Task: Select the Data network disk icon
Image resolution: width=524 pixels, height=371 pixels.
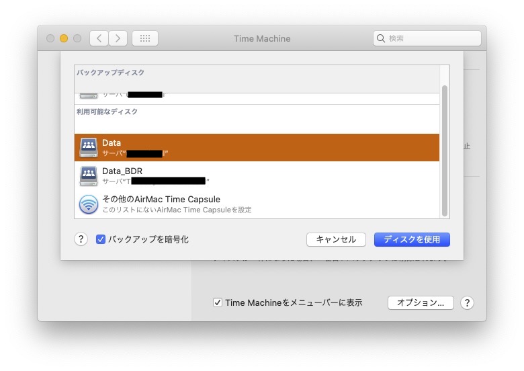Action: (89, 147)
